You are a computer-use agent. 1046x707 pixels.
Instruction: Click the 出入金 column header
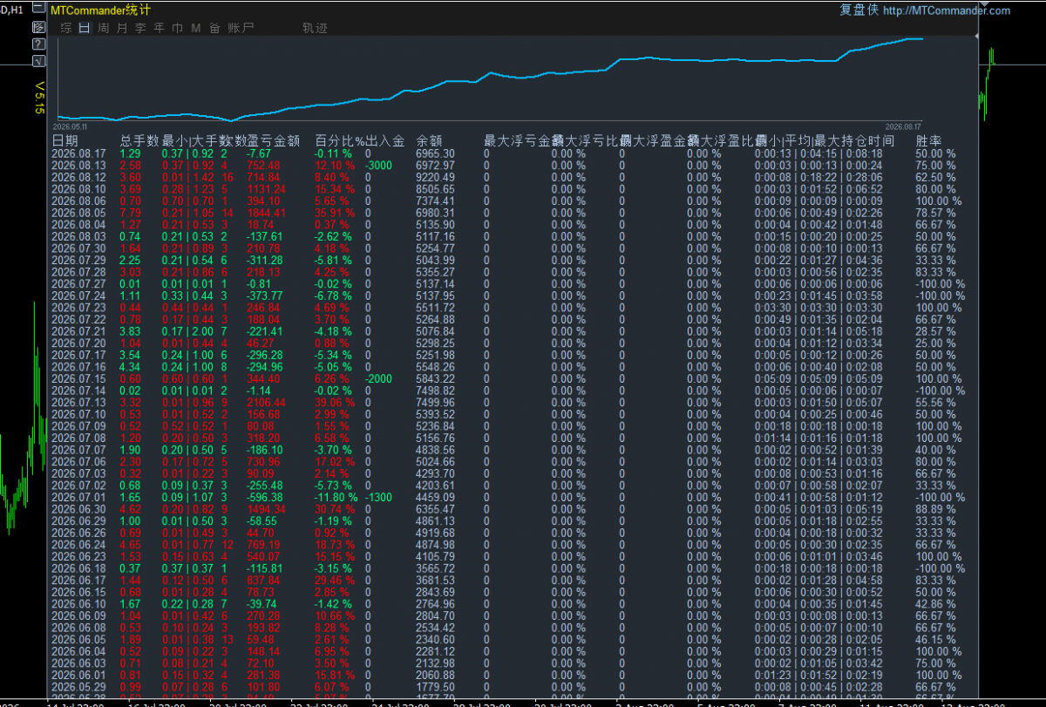pyautogui.click(x=385, y=140)
